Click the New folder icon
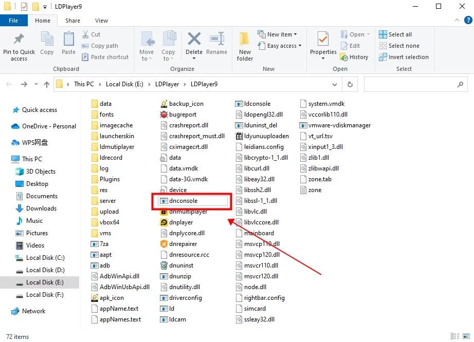The height and width of the screenshot is (342, 474). coord(244,39)
